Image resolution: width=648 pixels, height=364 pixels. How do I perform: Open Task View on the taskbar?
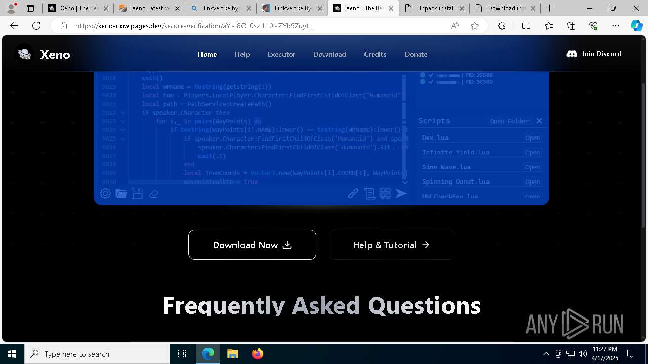click(x=182, y=354)
